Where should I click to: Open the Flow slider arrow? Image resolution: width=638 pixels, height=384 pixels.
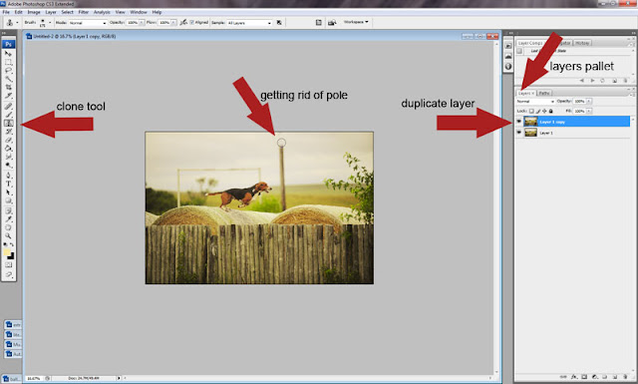[173, 22]
